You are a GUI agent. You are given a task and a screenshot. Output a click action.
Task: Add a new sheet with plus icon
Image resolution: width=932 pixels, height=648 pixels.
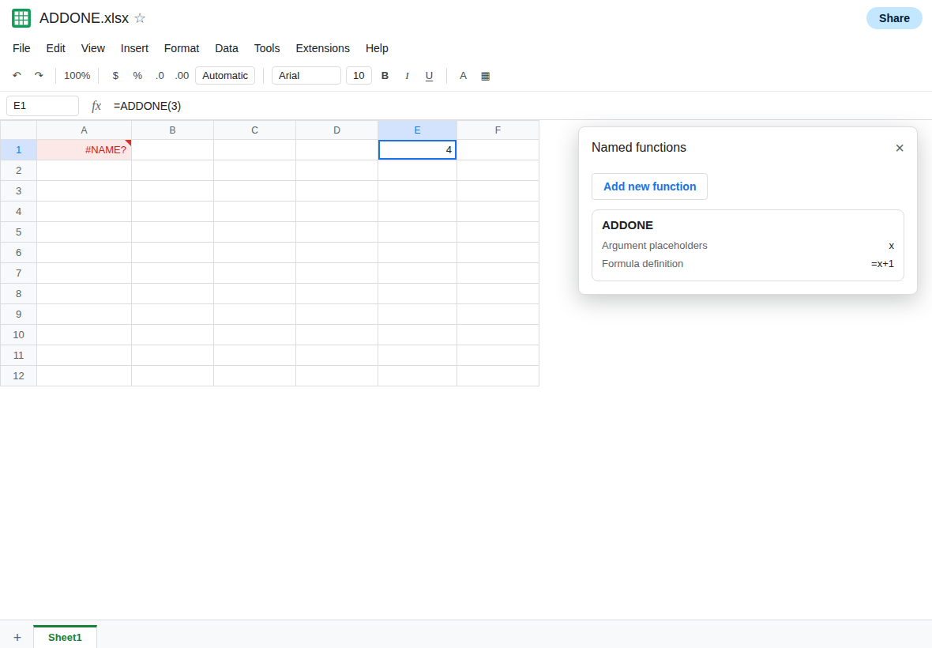pos(17,637)
